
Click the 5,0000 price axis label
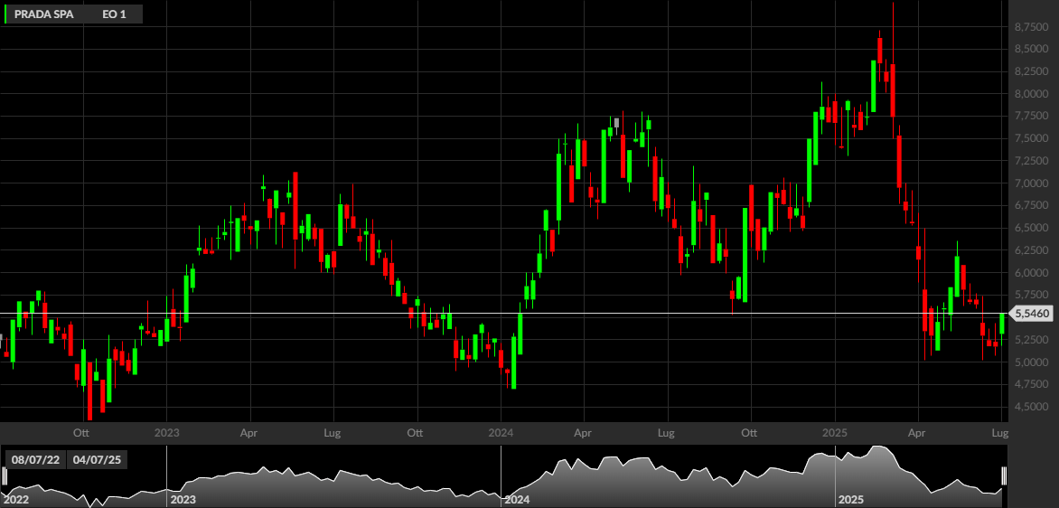coord(1031,362)
